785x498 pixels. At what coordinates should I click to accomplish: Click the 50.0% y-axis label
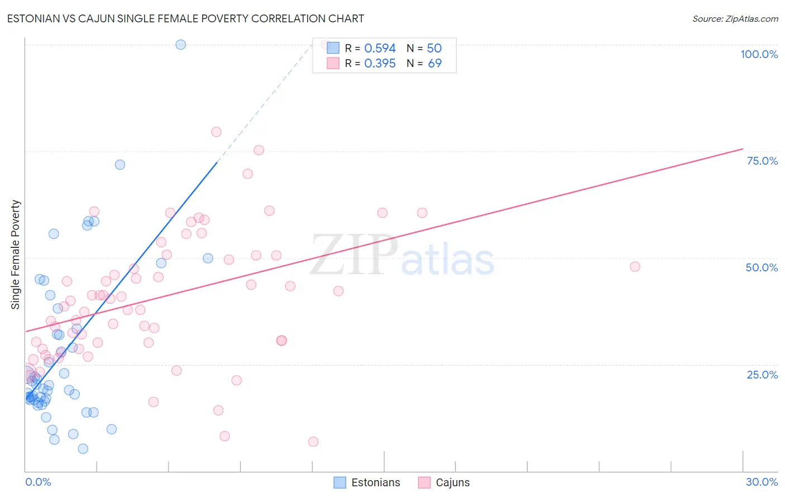[762, 267]
